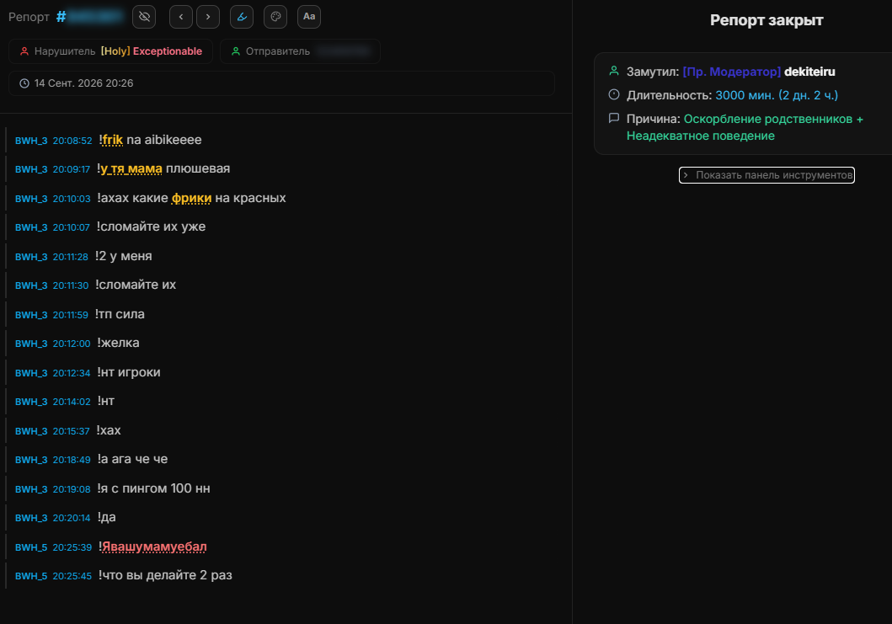Click moderator name dekiteiru
The image size is (892, 624).
(809, 72)
